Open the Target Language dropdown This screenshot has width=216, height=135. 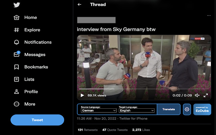click(137, 110)
